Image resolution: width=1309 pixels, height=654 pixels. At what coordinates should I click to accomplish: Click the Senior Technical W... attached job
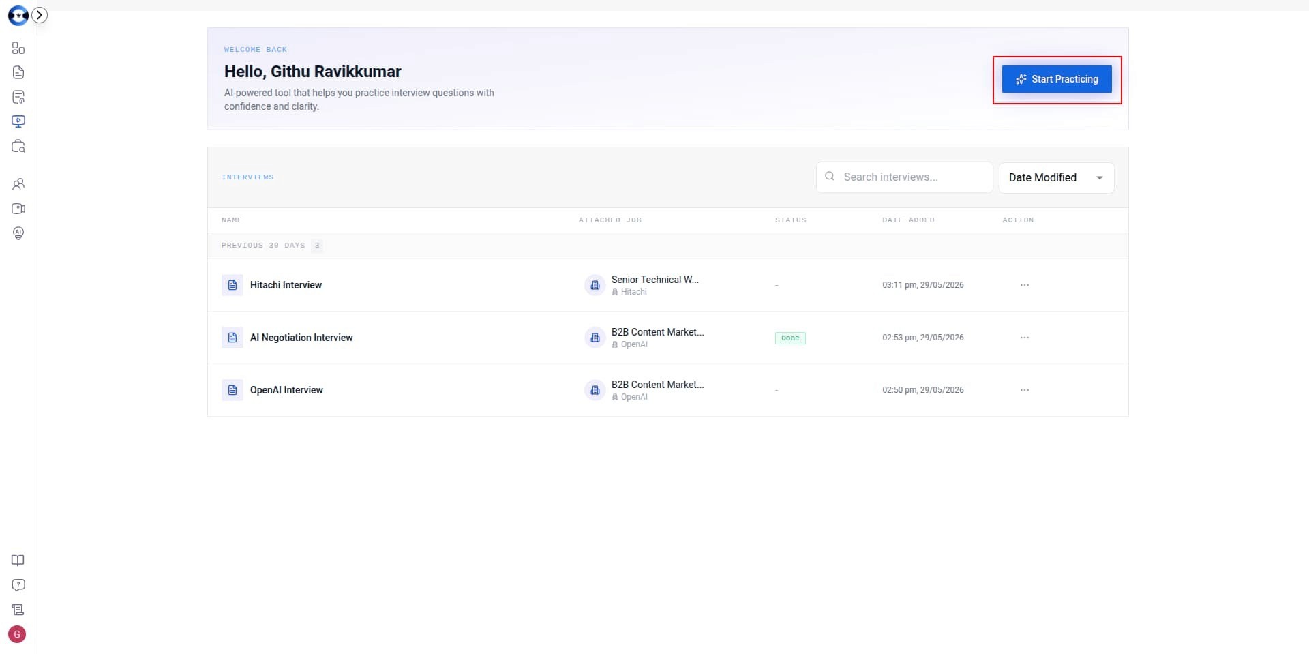click(x=655, y=280)
